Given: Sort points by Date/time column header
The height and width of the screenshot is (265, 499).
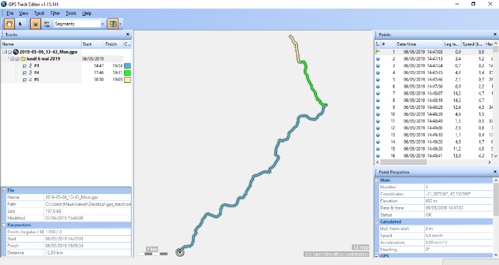Looking at the screenshot, I should 419,44.
